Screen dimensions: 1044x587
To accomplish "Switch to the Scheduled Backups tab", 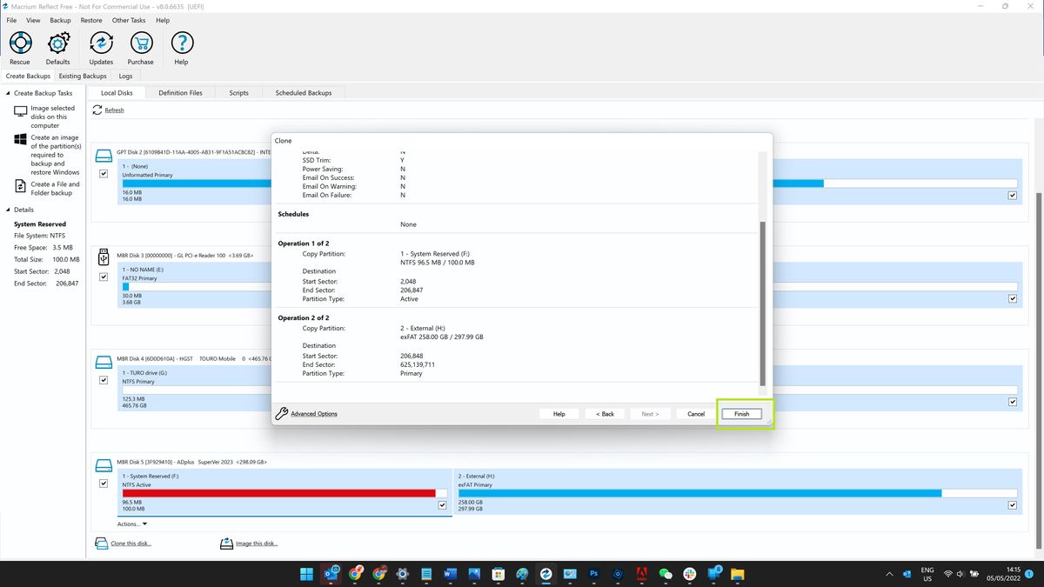I will (x=303, y=92).
